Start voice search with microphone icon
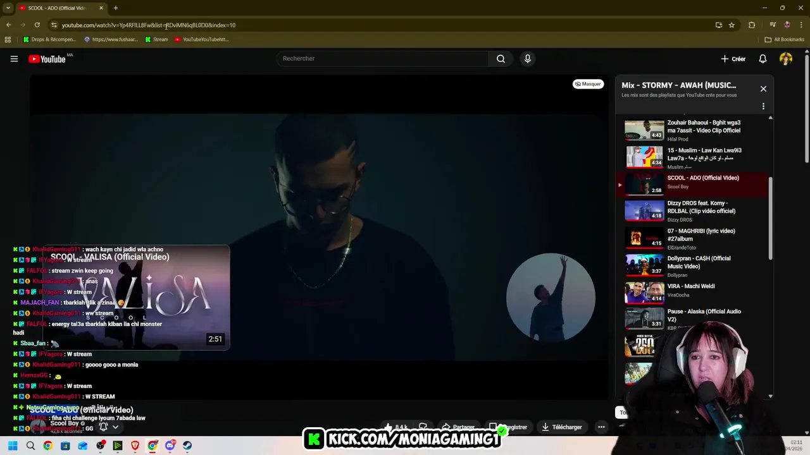The width and height of the screenshot is (810, 455). coord(527,59)
